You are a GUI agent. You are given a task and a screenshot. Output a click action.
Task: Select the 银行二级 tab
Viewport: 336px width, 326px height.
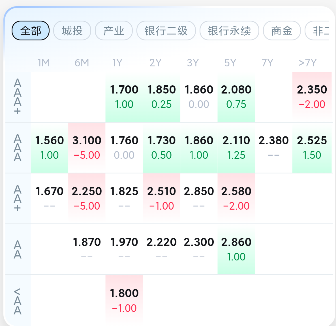pos(166,31)
